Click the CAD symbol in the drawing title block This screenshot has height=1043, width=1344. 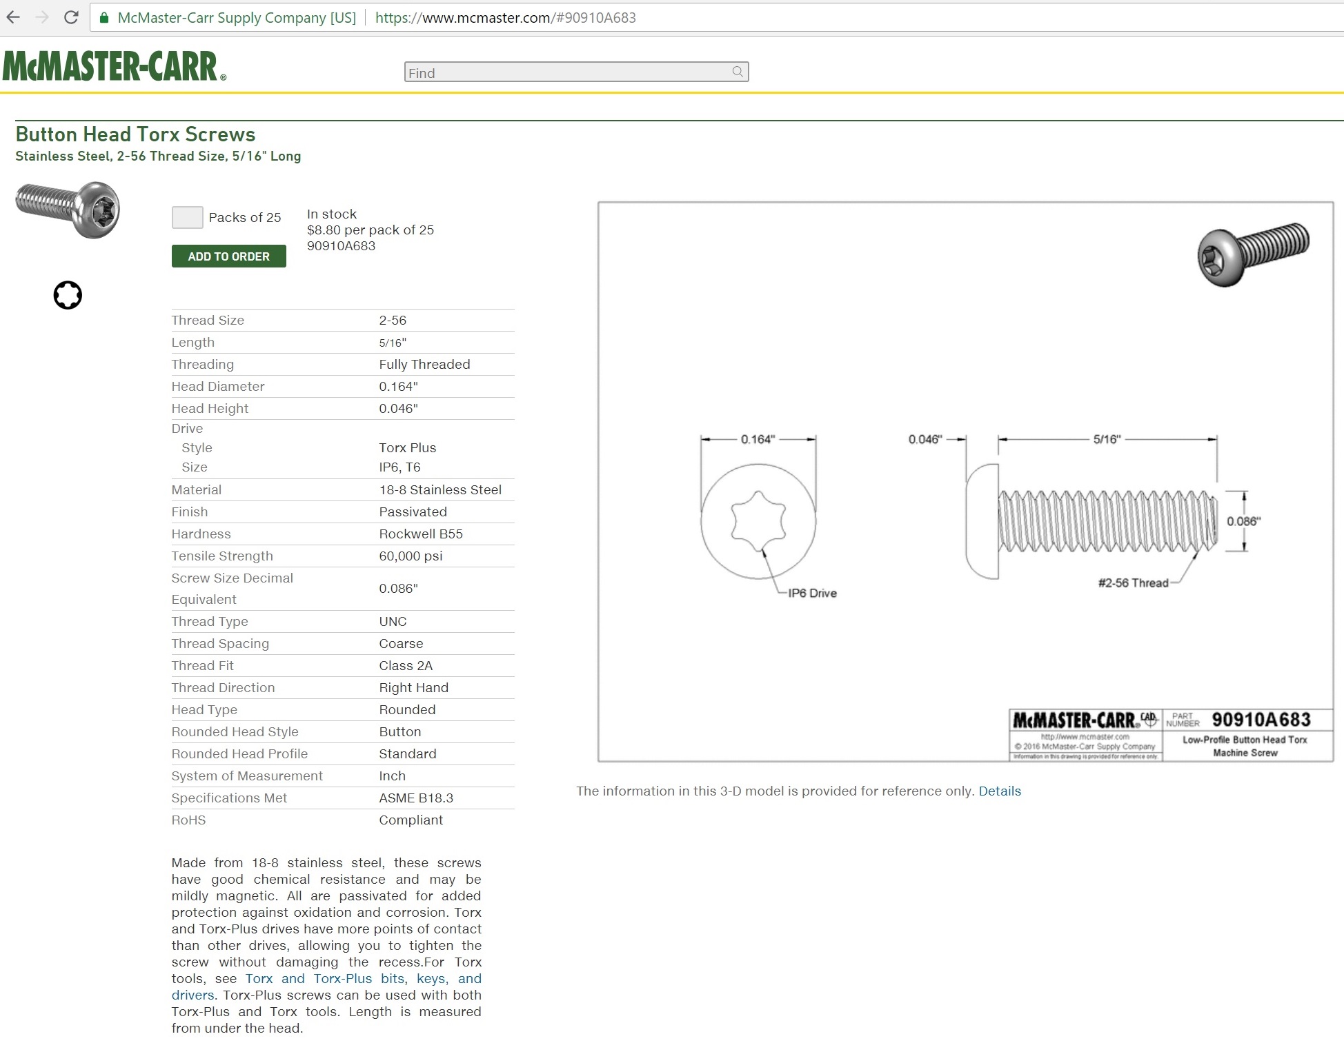(x=1149, y=718)
